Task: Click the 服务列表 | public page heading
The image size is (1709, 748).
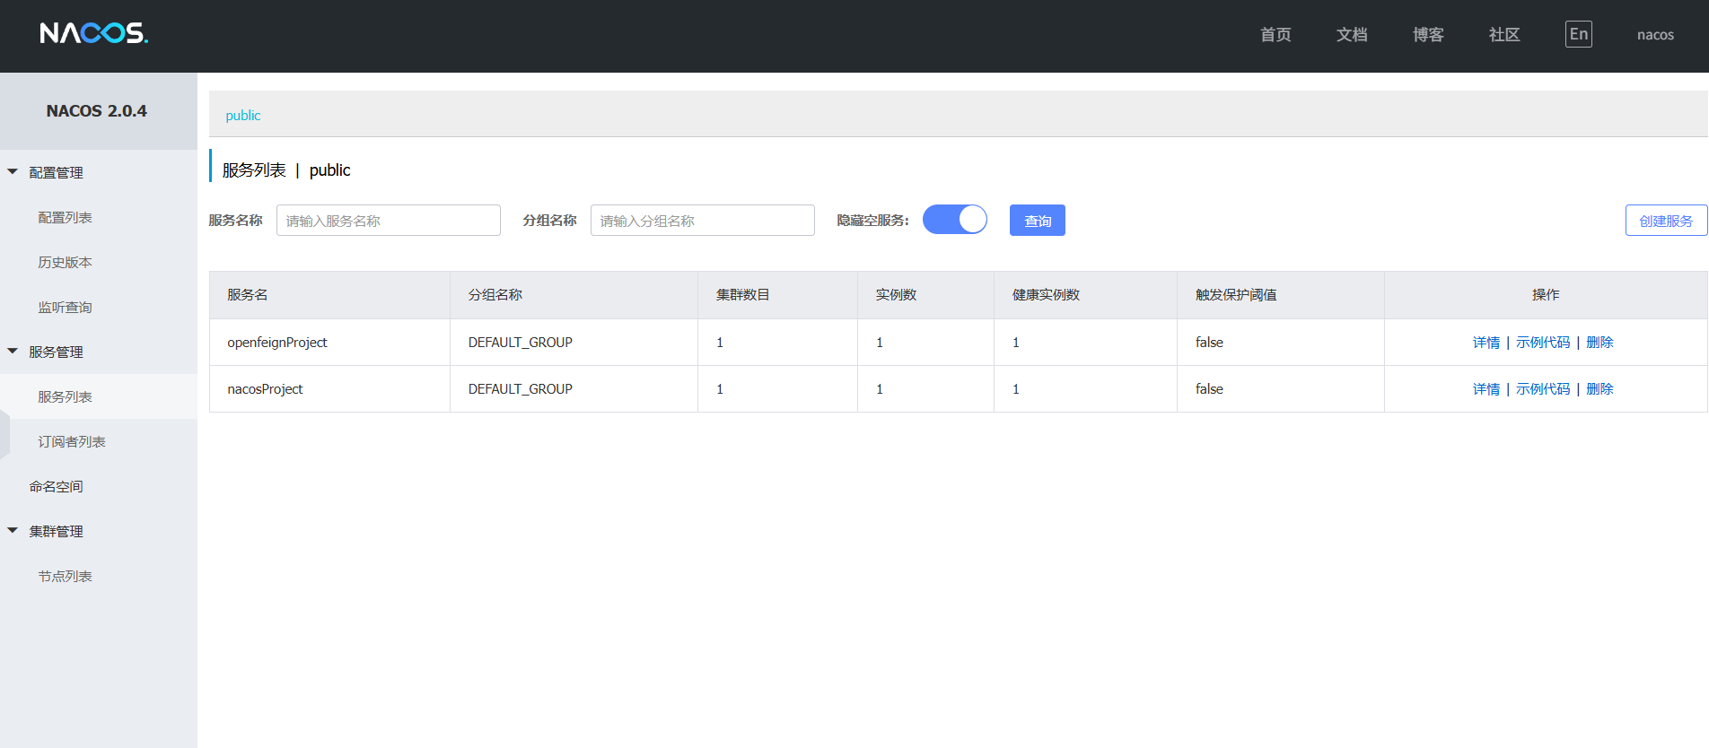Action: coord(286,170)
